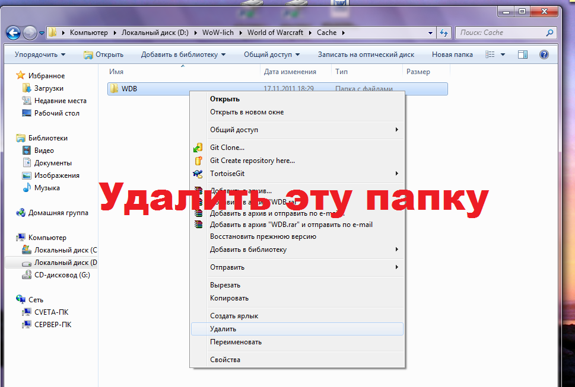
Task: Open the CVETA-ПК network computer
Action: click(x=51, y=312)
